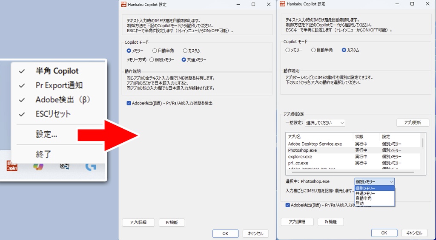
Task: Select 個別メモリー radio for メモリー方式
Action: 162,59
